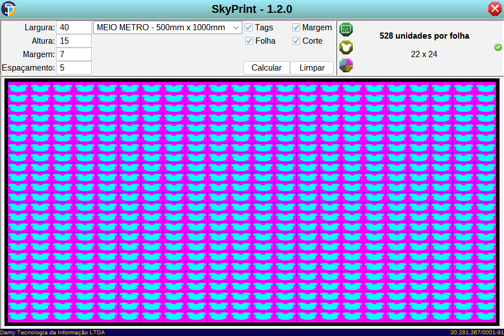Click the 'Largura:' label
This screenshot has width=504, height=336.
tap(40, 27)
